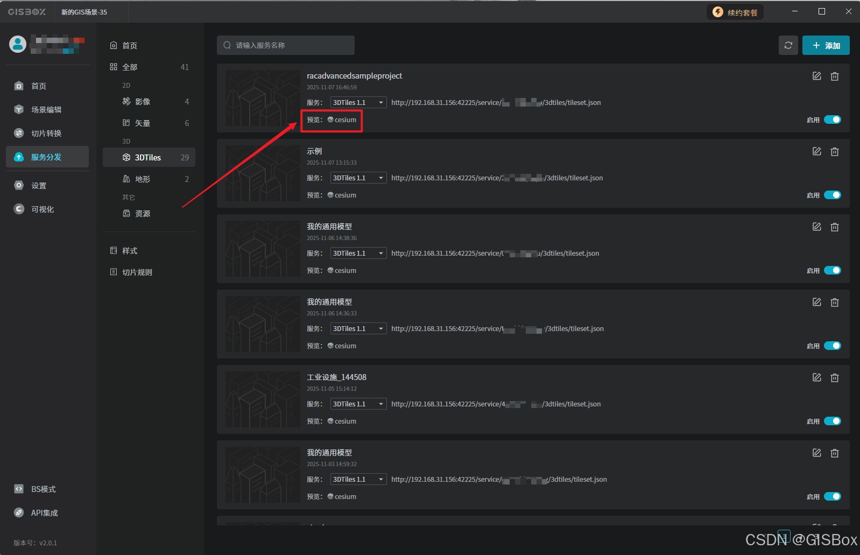Open 设置 in left sidebar
The width and height of the screenshot is (860, 555).
pos(47,186)
